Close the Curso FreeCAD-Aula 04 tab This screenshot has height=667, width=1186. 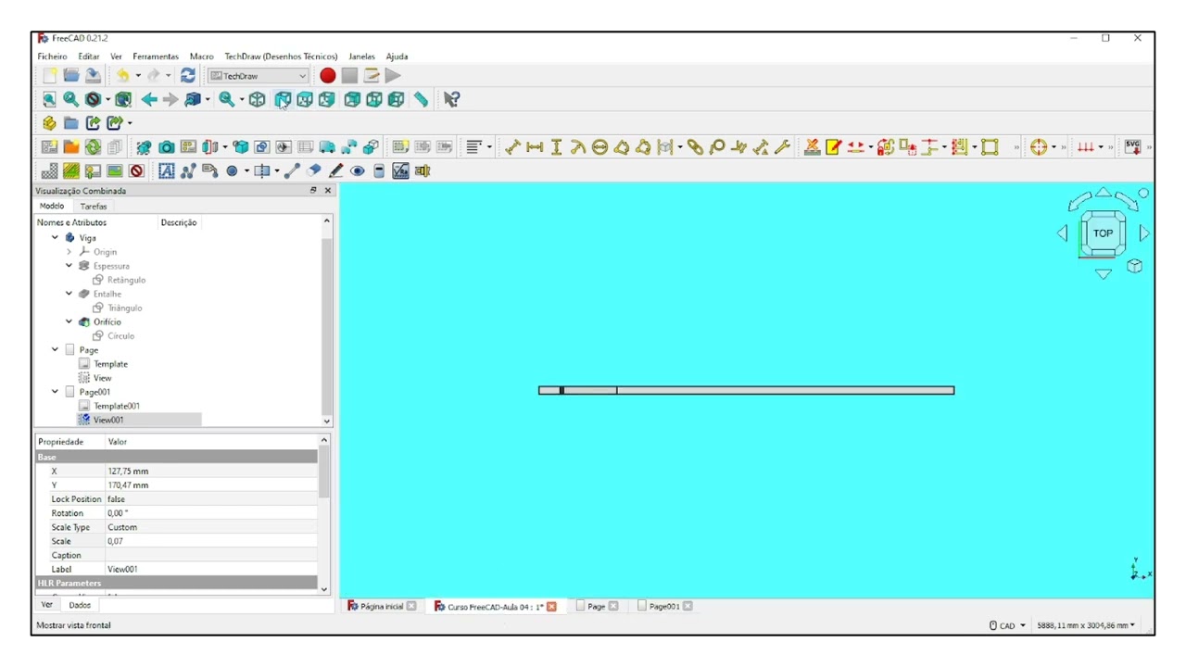(x=552, y=607)
